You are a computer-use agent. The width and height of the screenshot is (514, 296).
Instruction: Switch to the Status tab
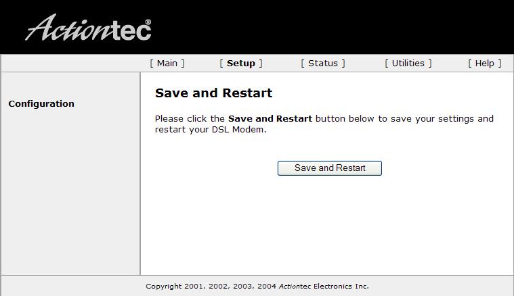click(323, 63)
